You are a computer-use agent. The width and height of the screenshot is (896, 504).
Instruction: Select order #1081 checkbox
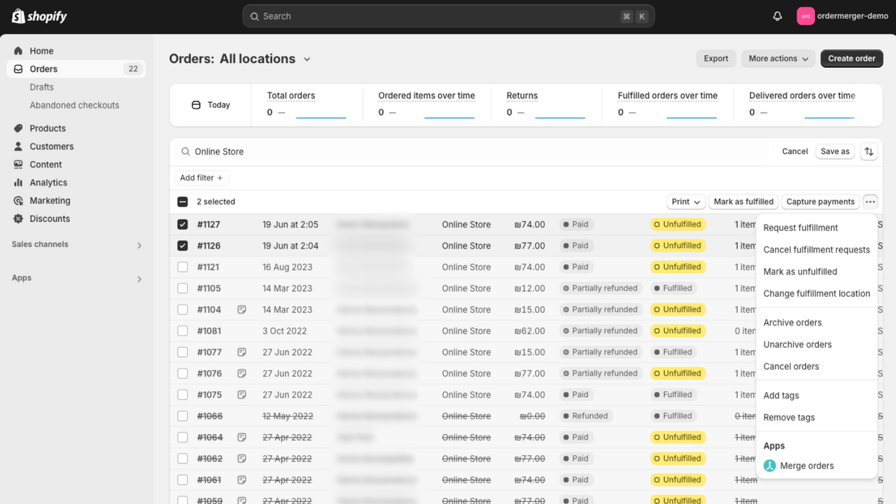click(x=183, y=331)
